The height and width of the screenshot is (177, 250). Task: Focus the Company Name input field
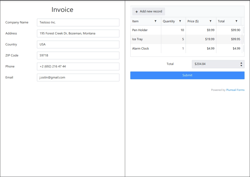coord(78,23)
